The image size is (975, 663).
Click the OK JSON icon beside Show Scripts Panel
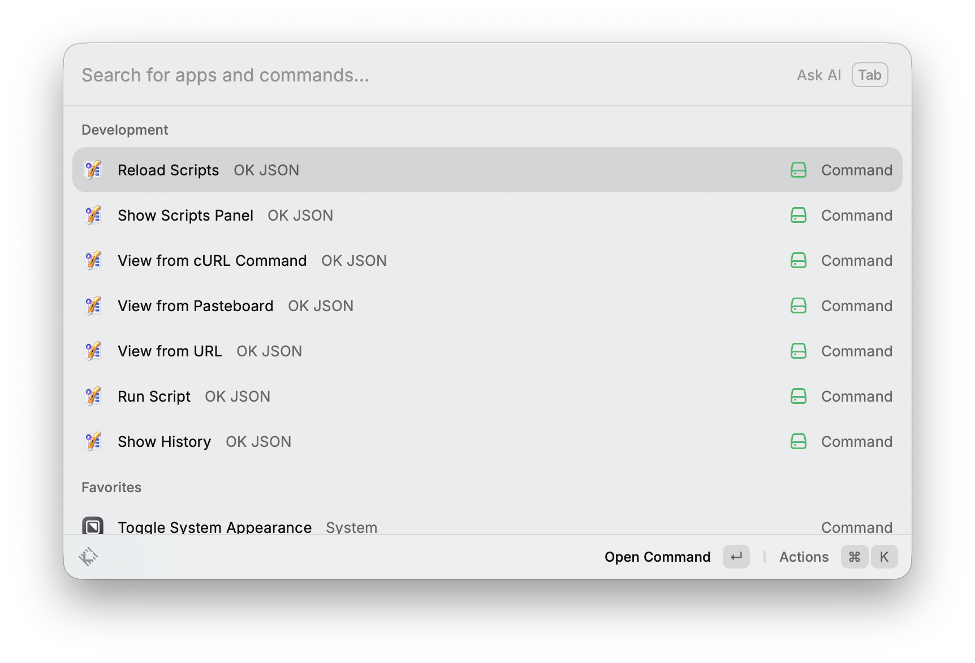pos(93,215)
